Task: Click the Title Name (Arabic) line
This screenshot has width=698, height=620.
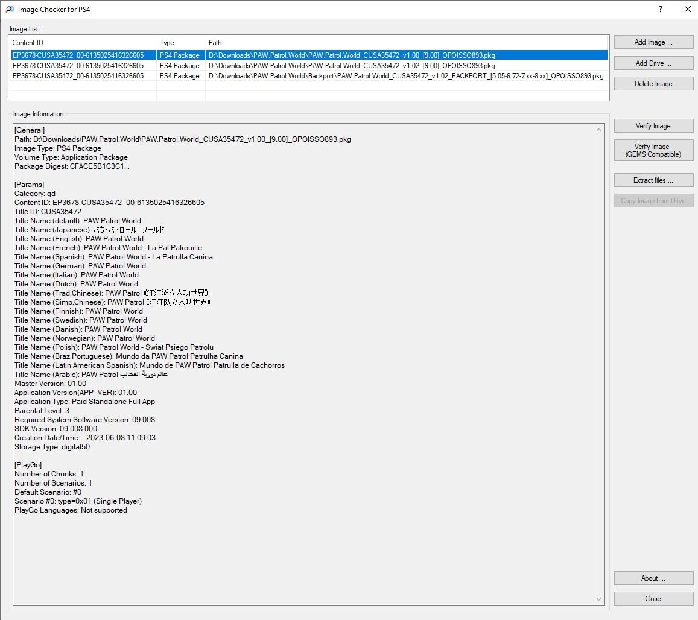Action: point(91,375)
